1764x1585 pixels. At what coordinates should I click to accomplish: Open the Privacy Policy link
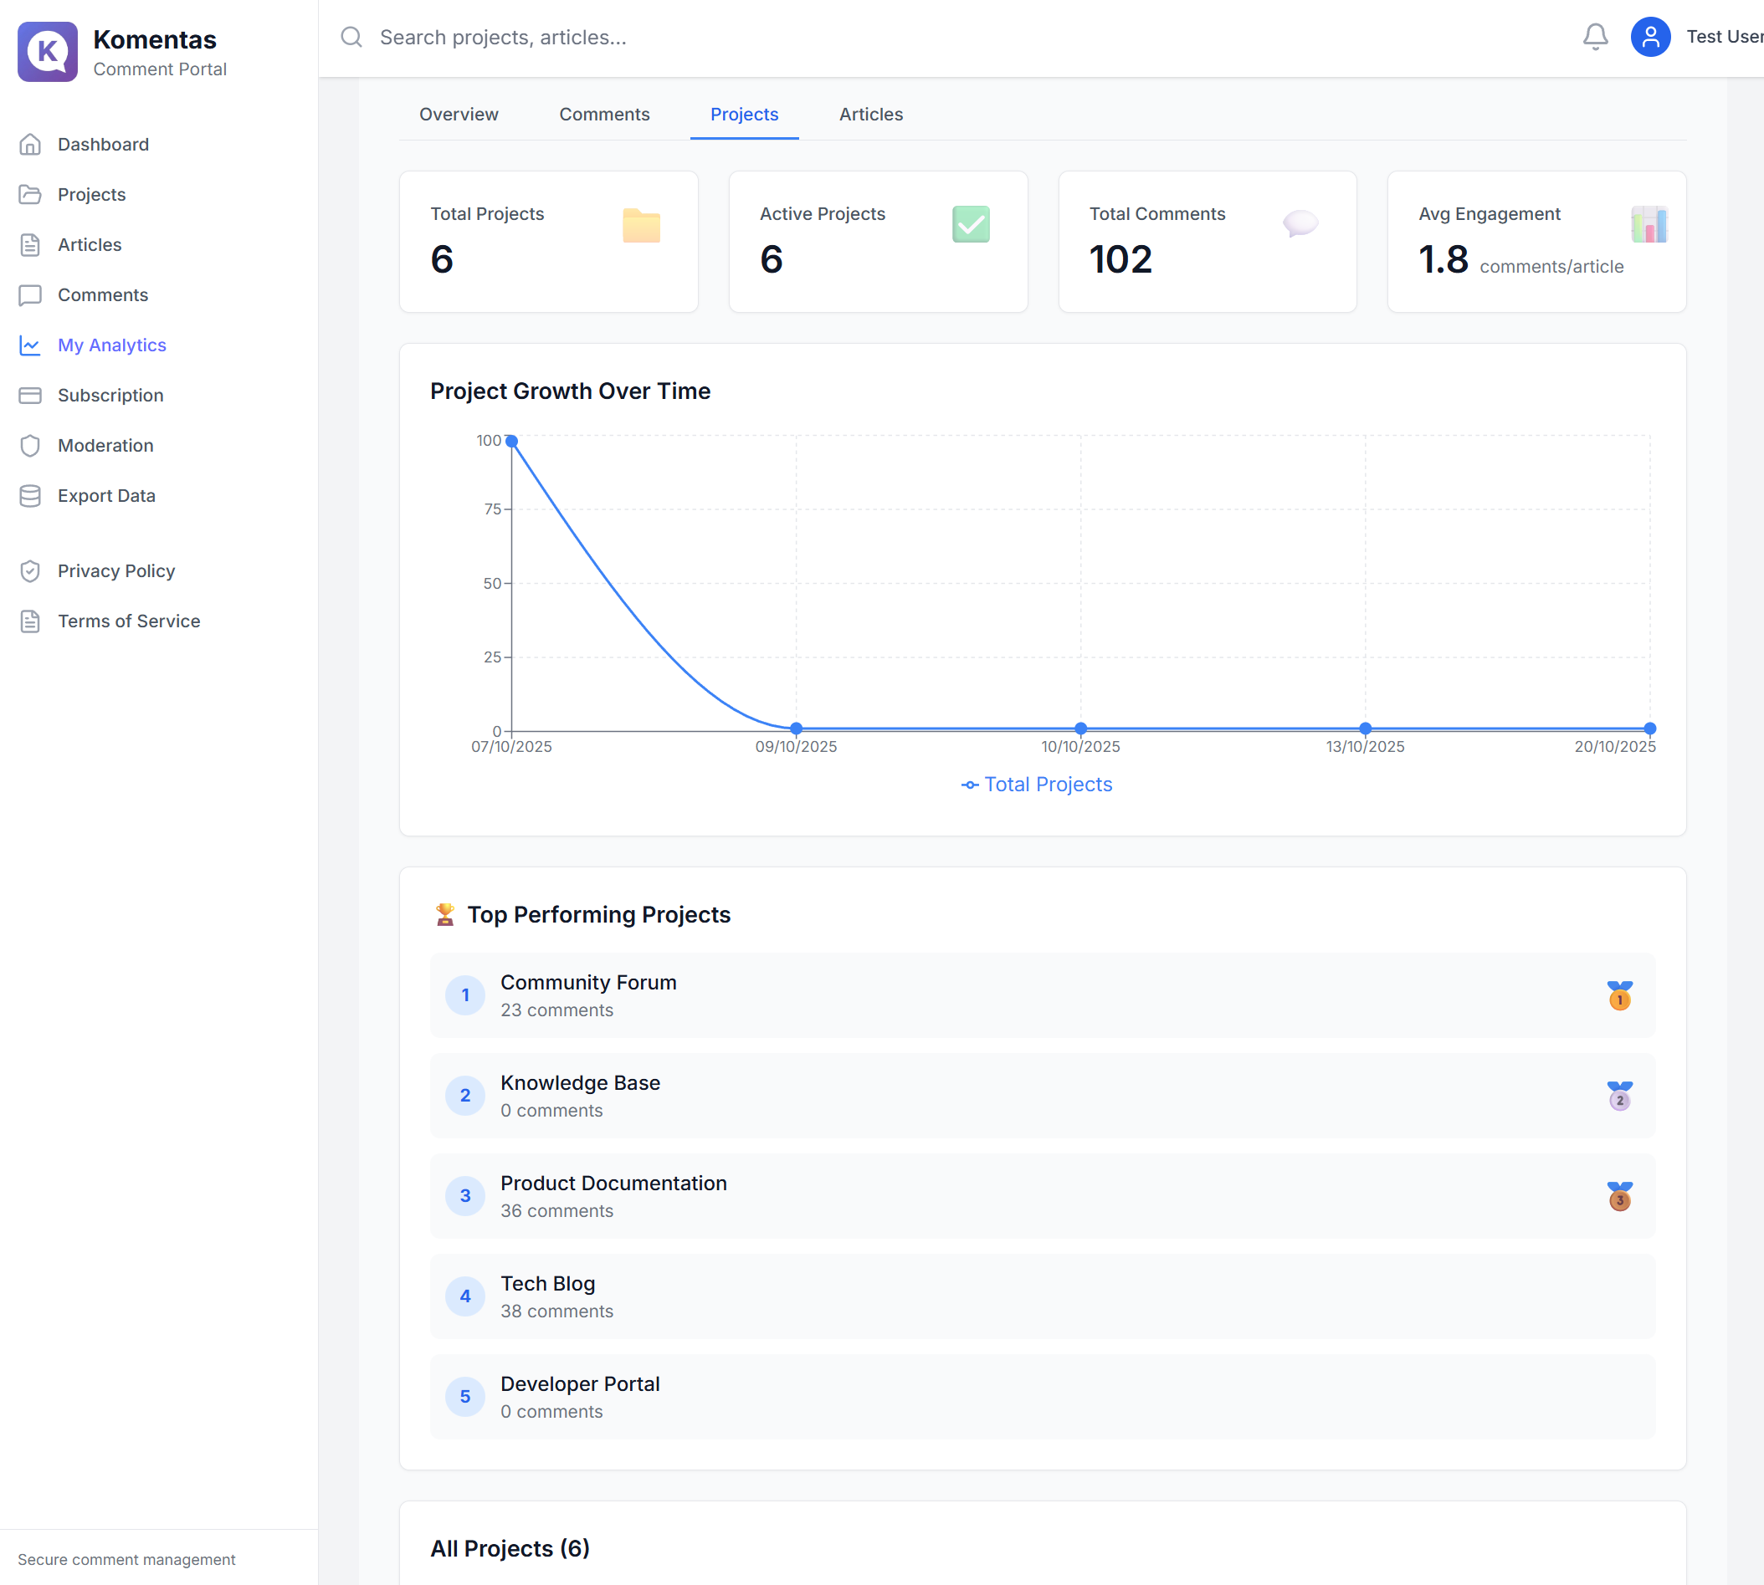pos(115,571)
